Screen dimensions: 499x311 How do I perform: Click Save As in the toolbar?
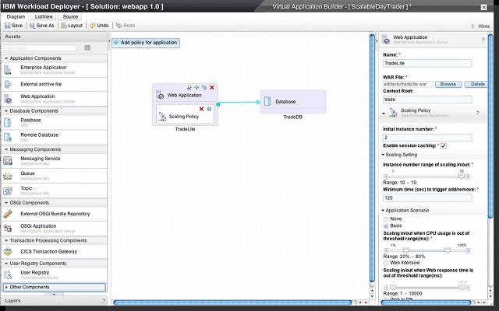(x=41, y=26)
